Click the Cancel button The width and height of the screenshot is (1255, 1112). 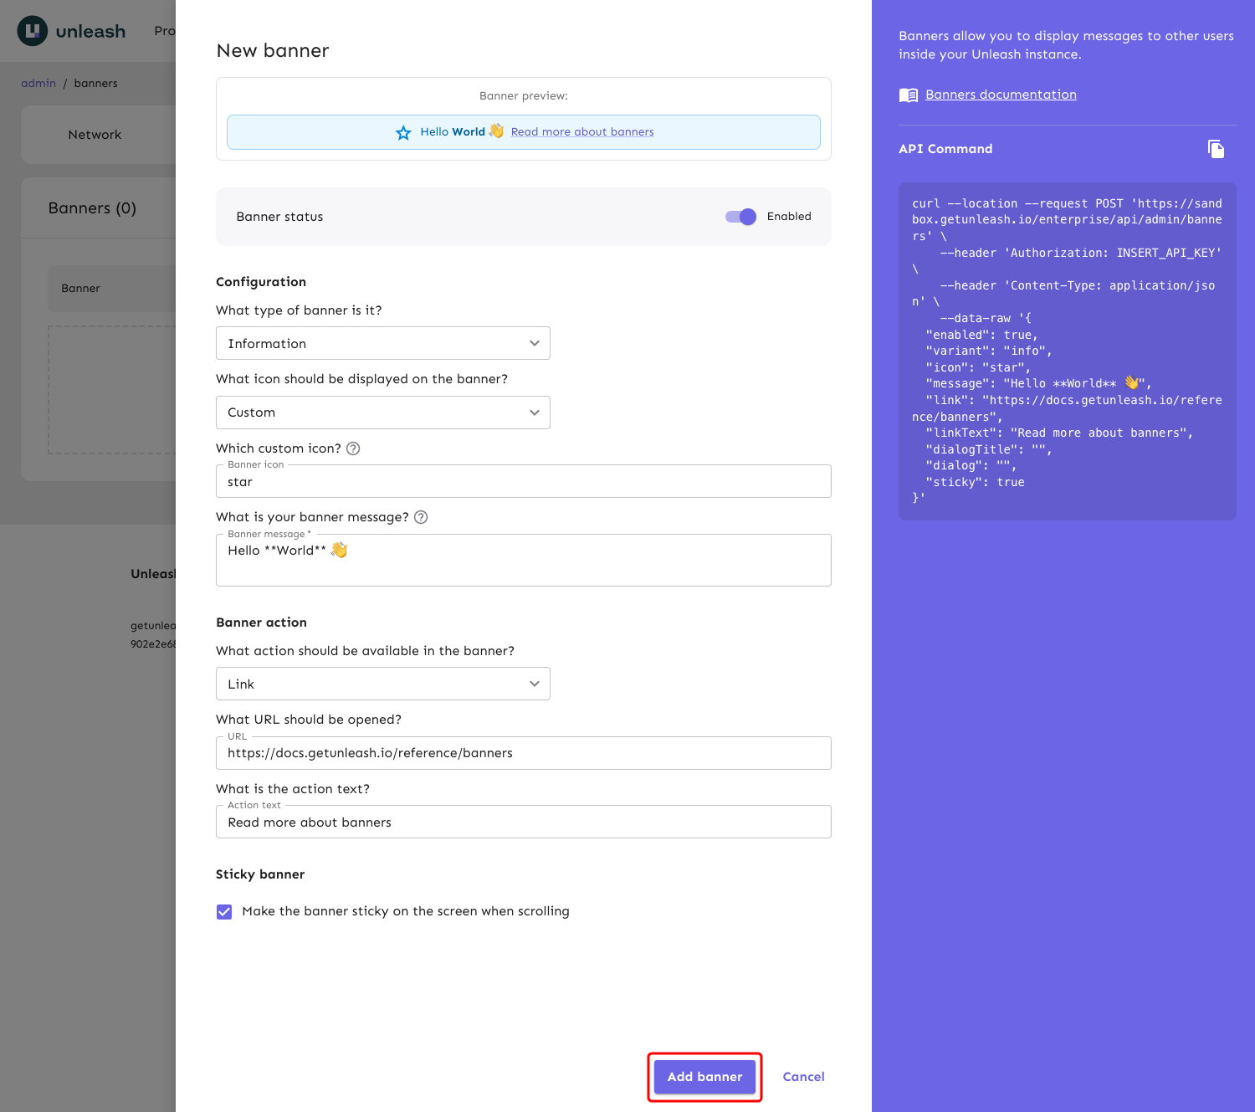(802, 1077)
